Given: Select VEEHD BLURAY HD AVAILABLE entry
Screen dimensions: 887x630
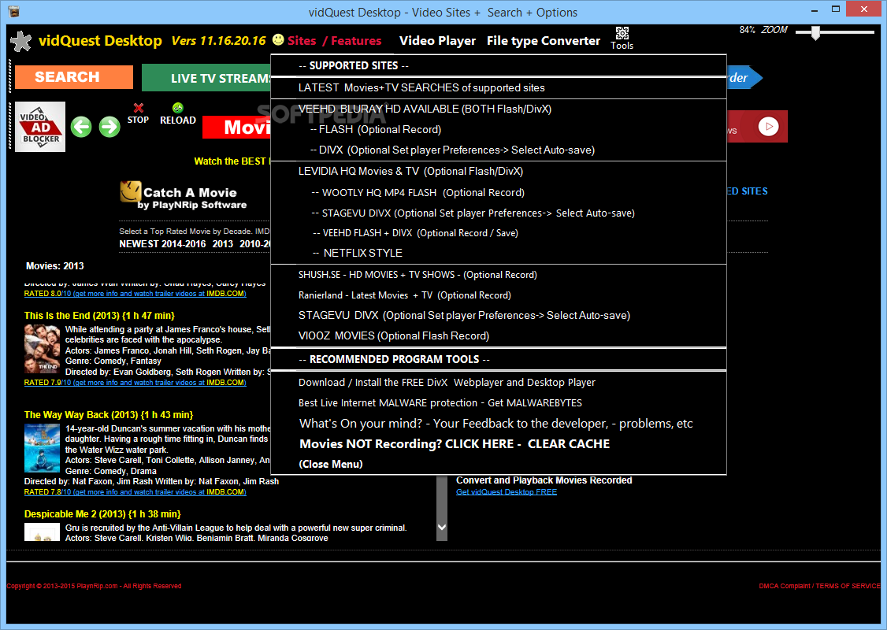Looking at the screenshot, I should [499, 109].
